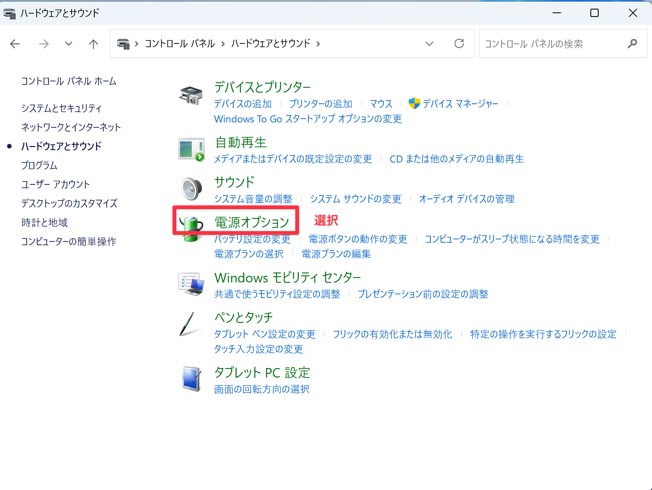
Task: Click the AutoPlay (自動再生) category icon
Action: [191, 149]
